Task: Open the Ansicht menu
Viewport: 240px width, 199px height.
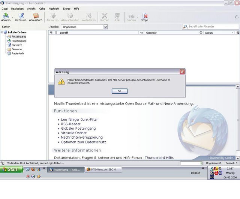Action: (31, 9)
